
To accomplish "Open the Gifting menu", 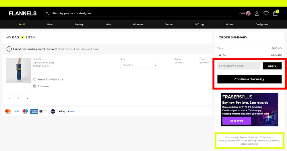I will [x=199, y=25].
